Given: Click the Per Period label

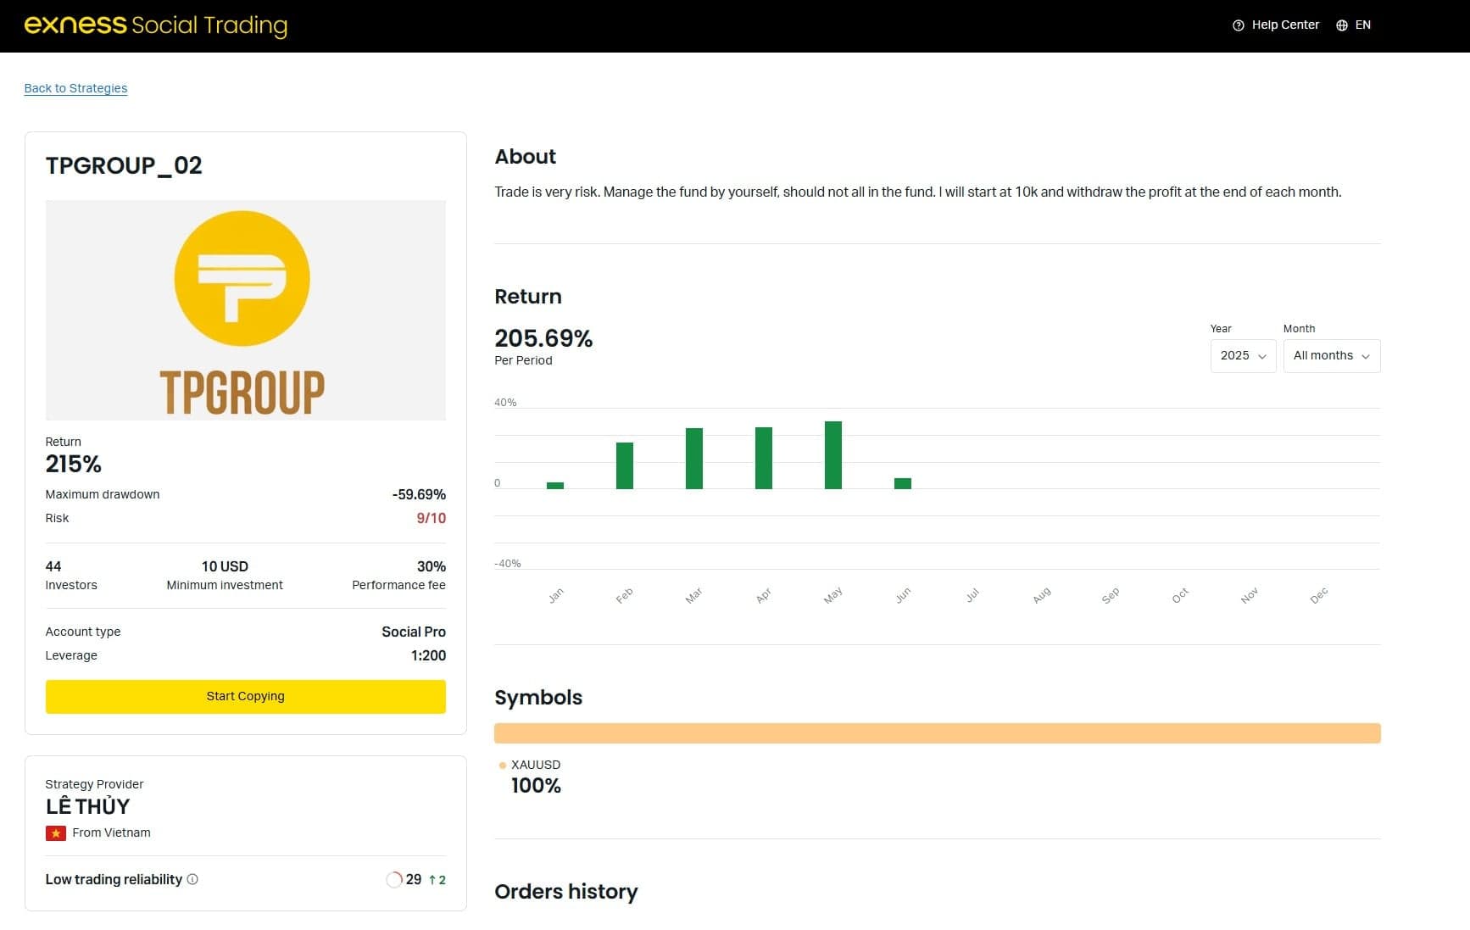Looking at the screenshot, I should (523, 360).
